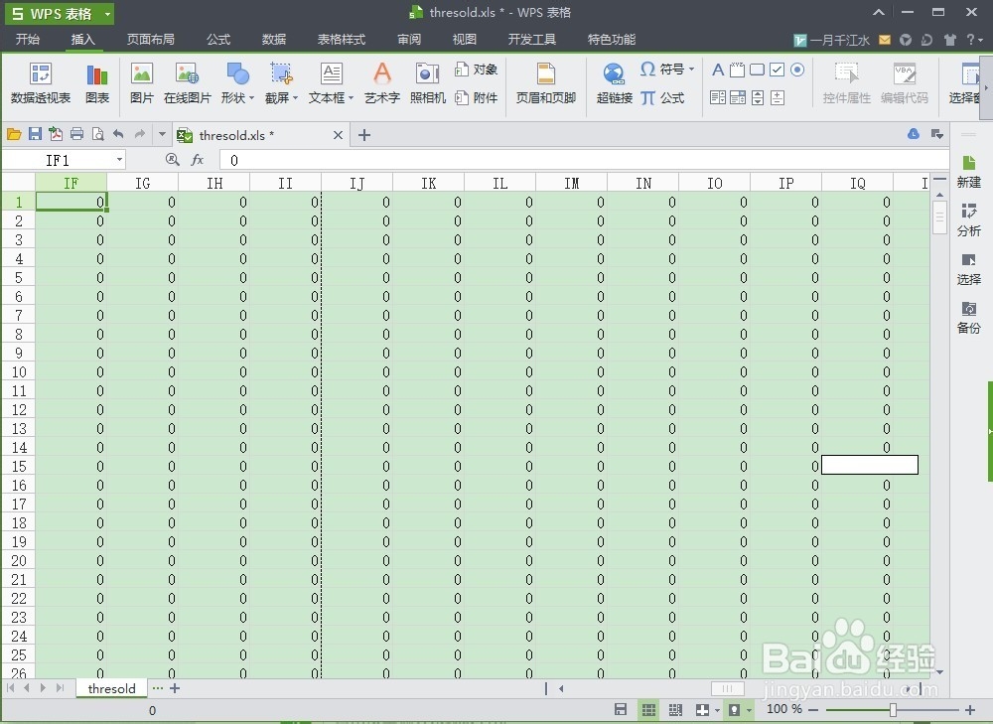Toggle page break preview view
This screenshot has width=993, height=724.
tap(675, 709)
